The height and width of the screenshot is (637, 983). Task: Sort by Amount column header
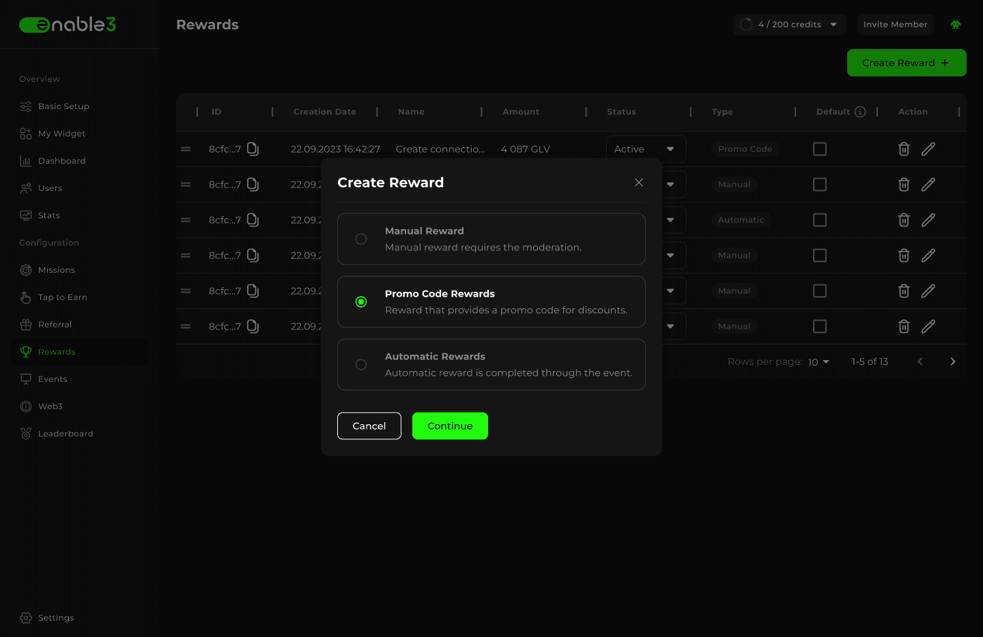tap(521, 112)
